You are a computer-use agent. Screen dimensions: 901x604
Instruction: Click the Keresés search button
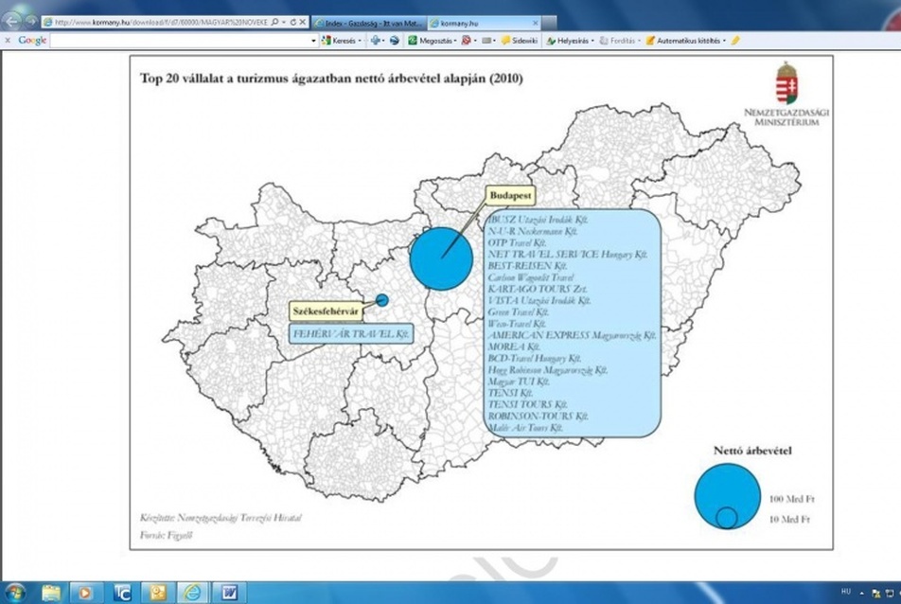click(340, 41)
